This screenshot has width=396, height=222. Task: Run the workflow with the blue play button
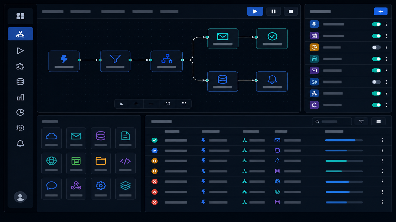pyautogui.click(x=255, y=11)
